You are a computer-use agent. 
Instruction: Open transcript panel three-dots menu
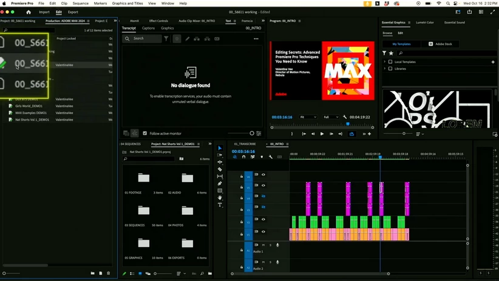pos(256,39)
